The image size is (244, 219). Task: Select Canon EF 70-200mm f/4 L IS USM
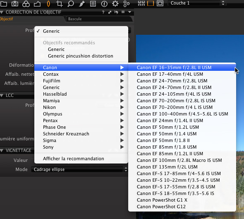point(182,107)
